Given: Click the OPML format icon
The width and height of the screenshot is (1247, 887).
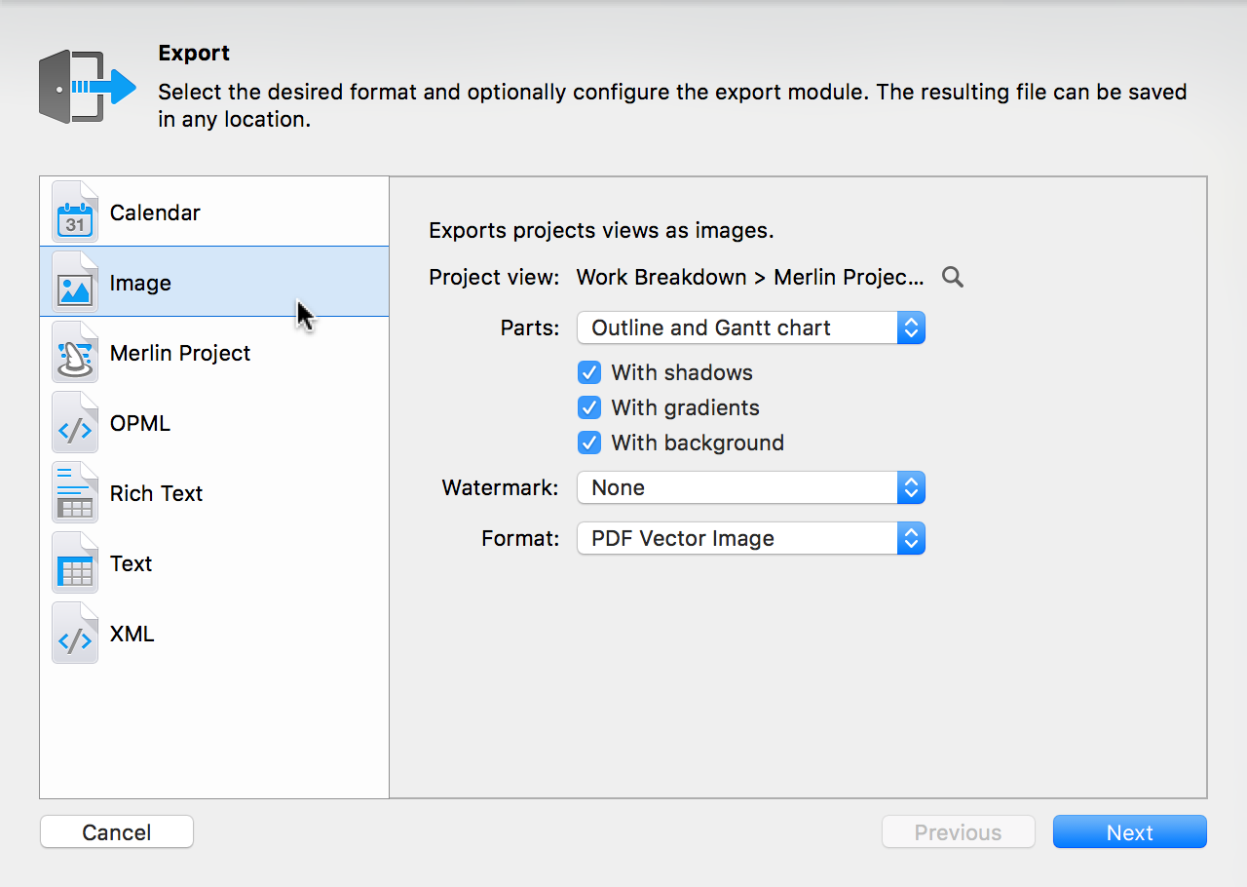Looking at the screenshot, I should pyautogui.click(x=75, y=423).
